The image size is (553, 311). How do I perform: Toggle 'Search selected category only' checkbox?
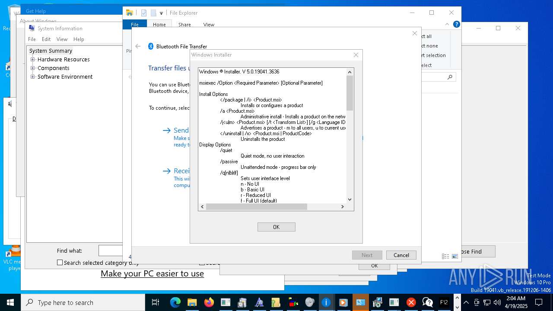coord(60,262)
